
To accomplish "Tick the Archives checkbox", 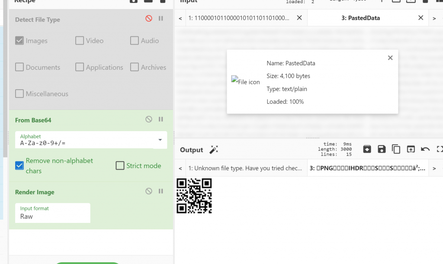I will [x=134, y=67].
